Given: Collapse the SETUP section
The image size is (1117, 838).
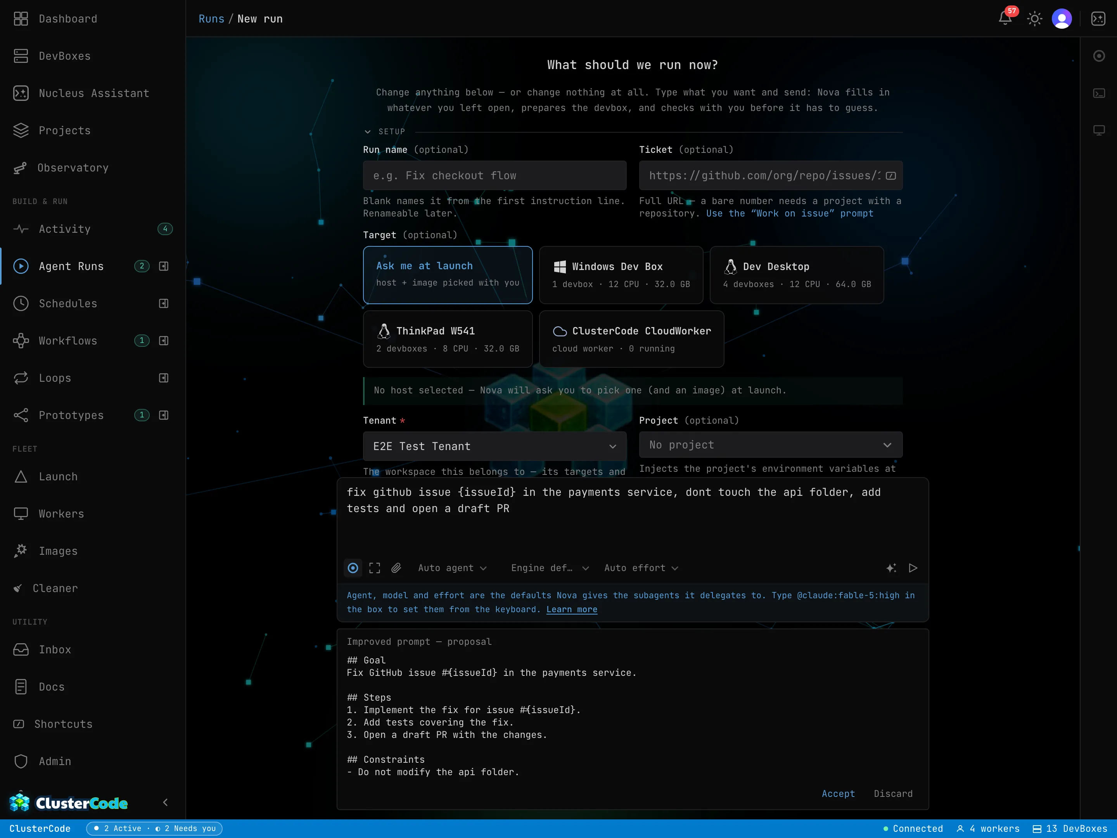Looking at the screenshot, I should coord(385,132).
